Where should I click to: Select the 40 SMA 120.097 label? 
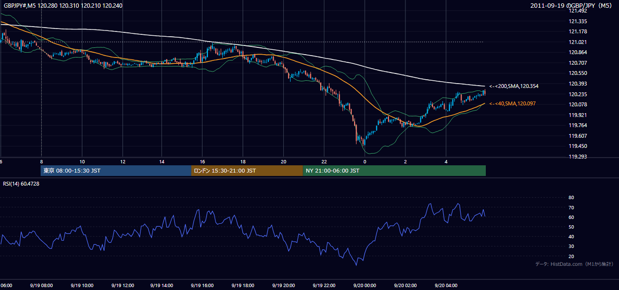513,103
